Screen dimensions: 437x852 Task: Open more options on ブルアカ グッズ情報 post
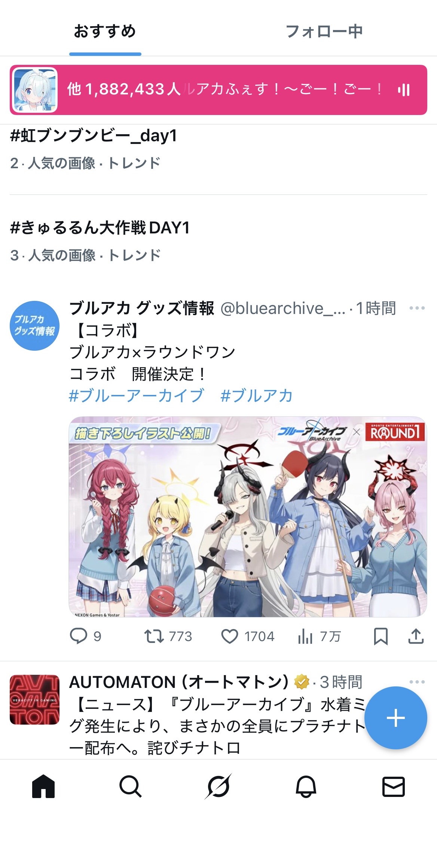click(417, 308)
